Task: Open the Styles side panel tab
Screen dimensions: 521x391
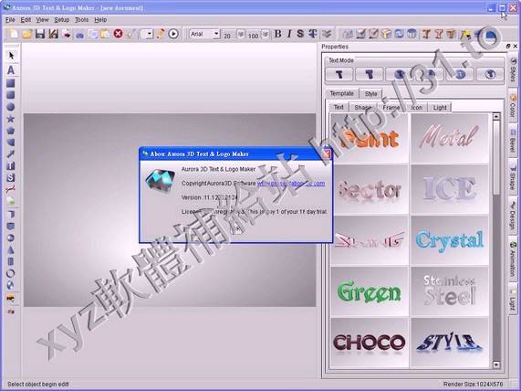Action: [x=514, y=70]
